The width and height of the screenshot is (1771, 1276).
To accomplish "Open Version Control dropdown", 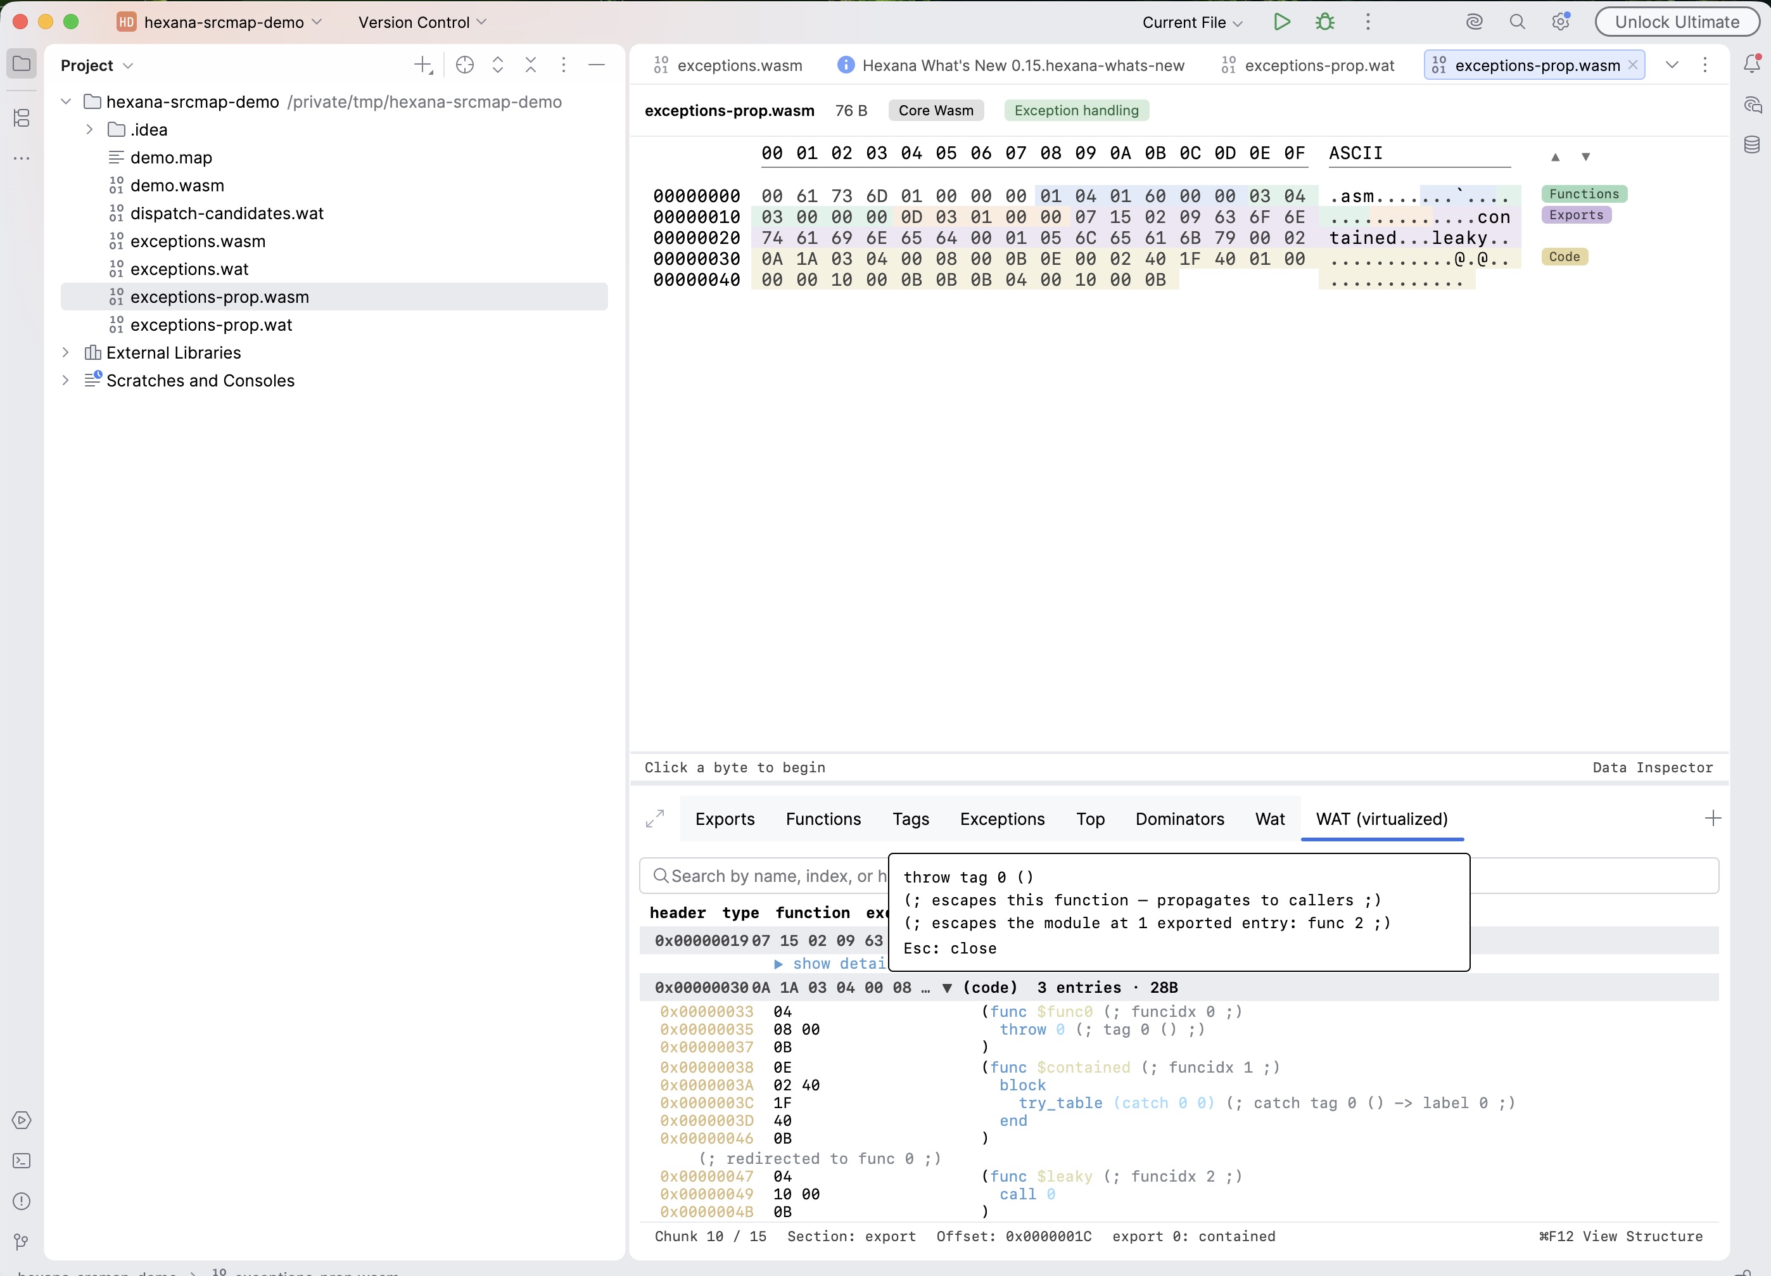I will 422,22.
